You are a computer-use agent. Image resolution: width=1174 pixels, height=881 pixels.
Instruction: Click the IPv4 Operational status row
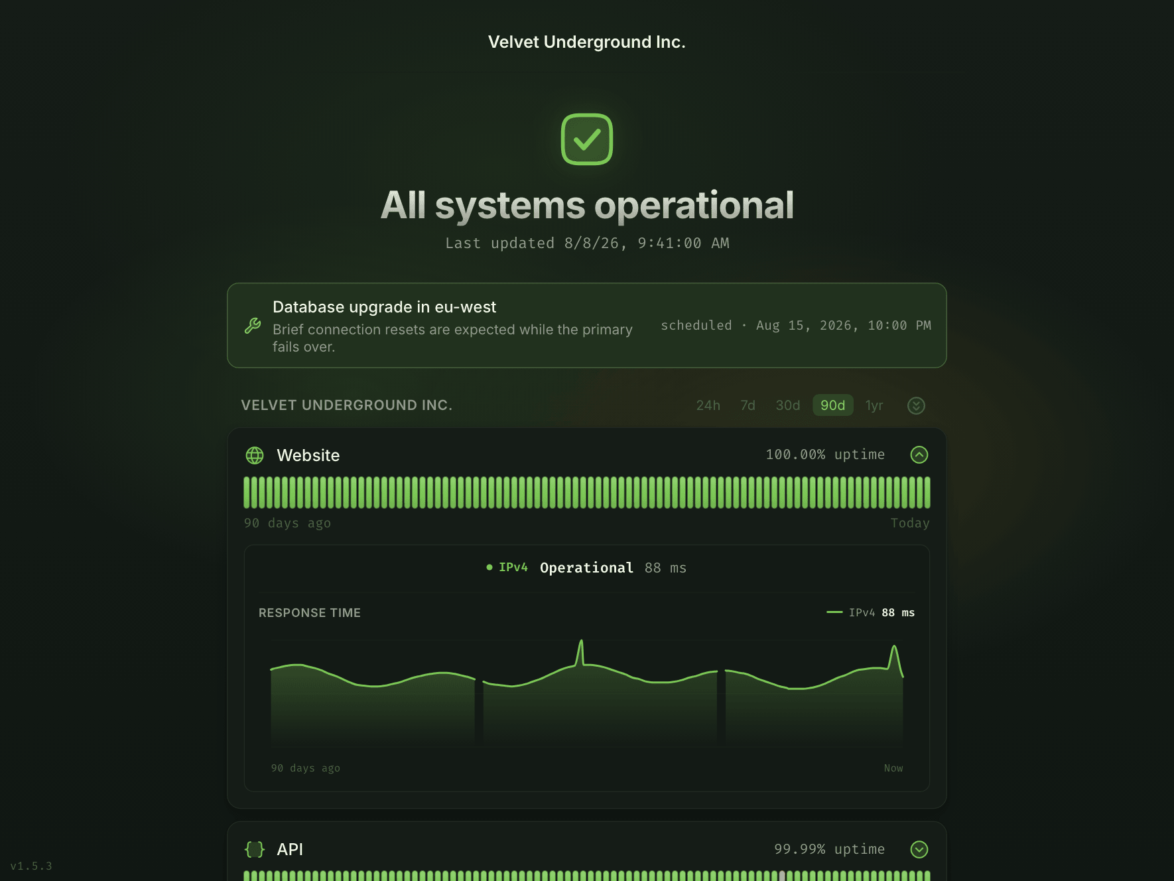[x=586, y=568]
